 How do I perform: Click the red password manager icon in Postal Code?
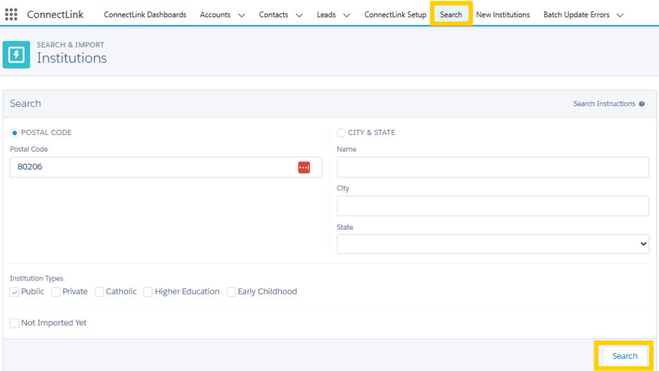point(304,167)
